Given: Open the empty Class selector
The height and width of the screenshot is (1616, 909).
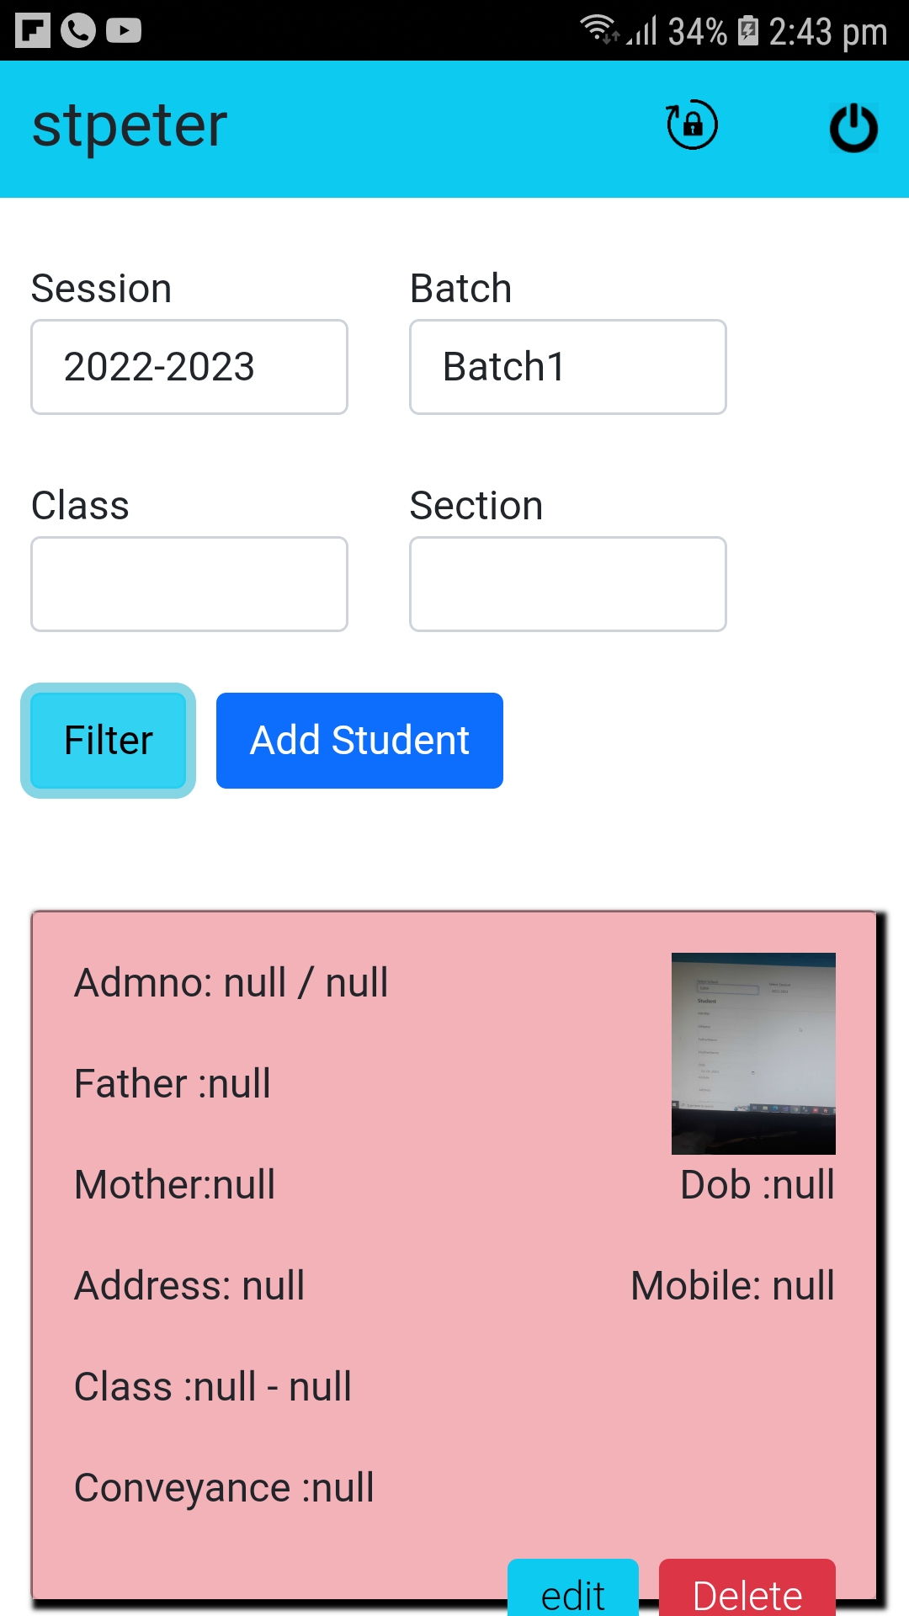Looking at the screenshot, I should 189,583.
